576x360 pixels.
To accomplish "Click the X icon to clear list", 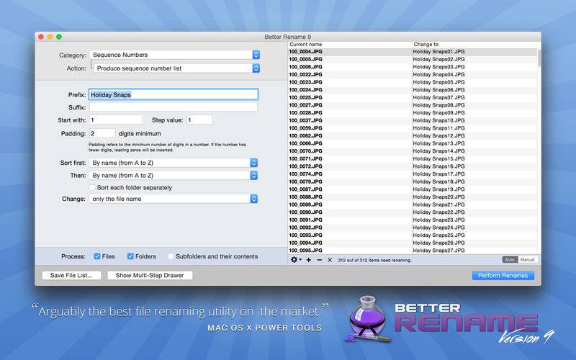I will [330, 260].
